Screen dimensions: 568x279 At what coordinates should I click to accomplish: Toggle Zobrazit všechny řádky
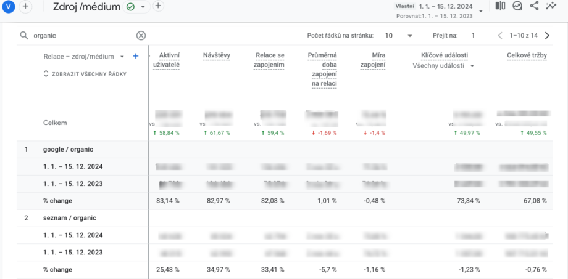(85, 74)
